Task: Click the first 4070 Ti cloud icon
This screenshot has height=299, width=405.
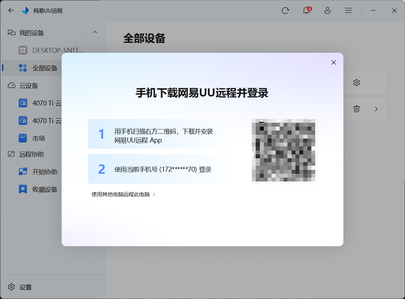Action: (x=23, y=103)
